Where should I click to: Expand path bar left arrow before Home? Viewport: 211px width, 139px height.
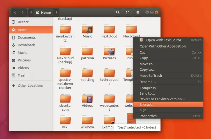click(x=31, y=12)
